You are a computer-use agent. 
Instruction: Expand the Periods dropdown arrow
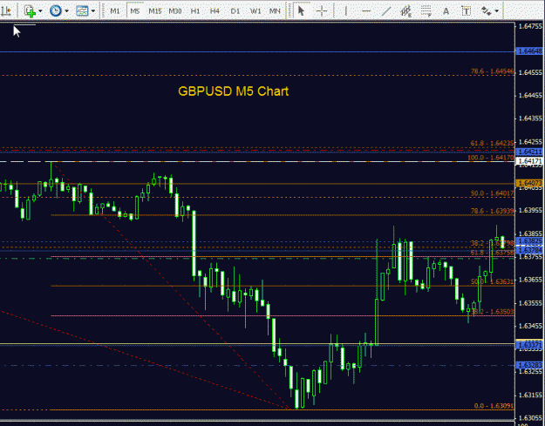coord(66,11)
